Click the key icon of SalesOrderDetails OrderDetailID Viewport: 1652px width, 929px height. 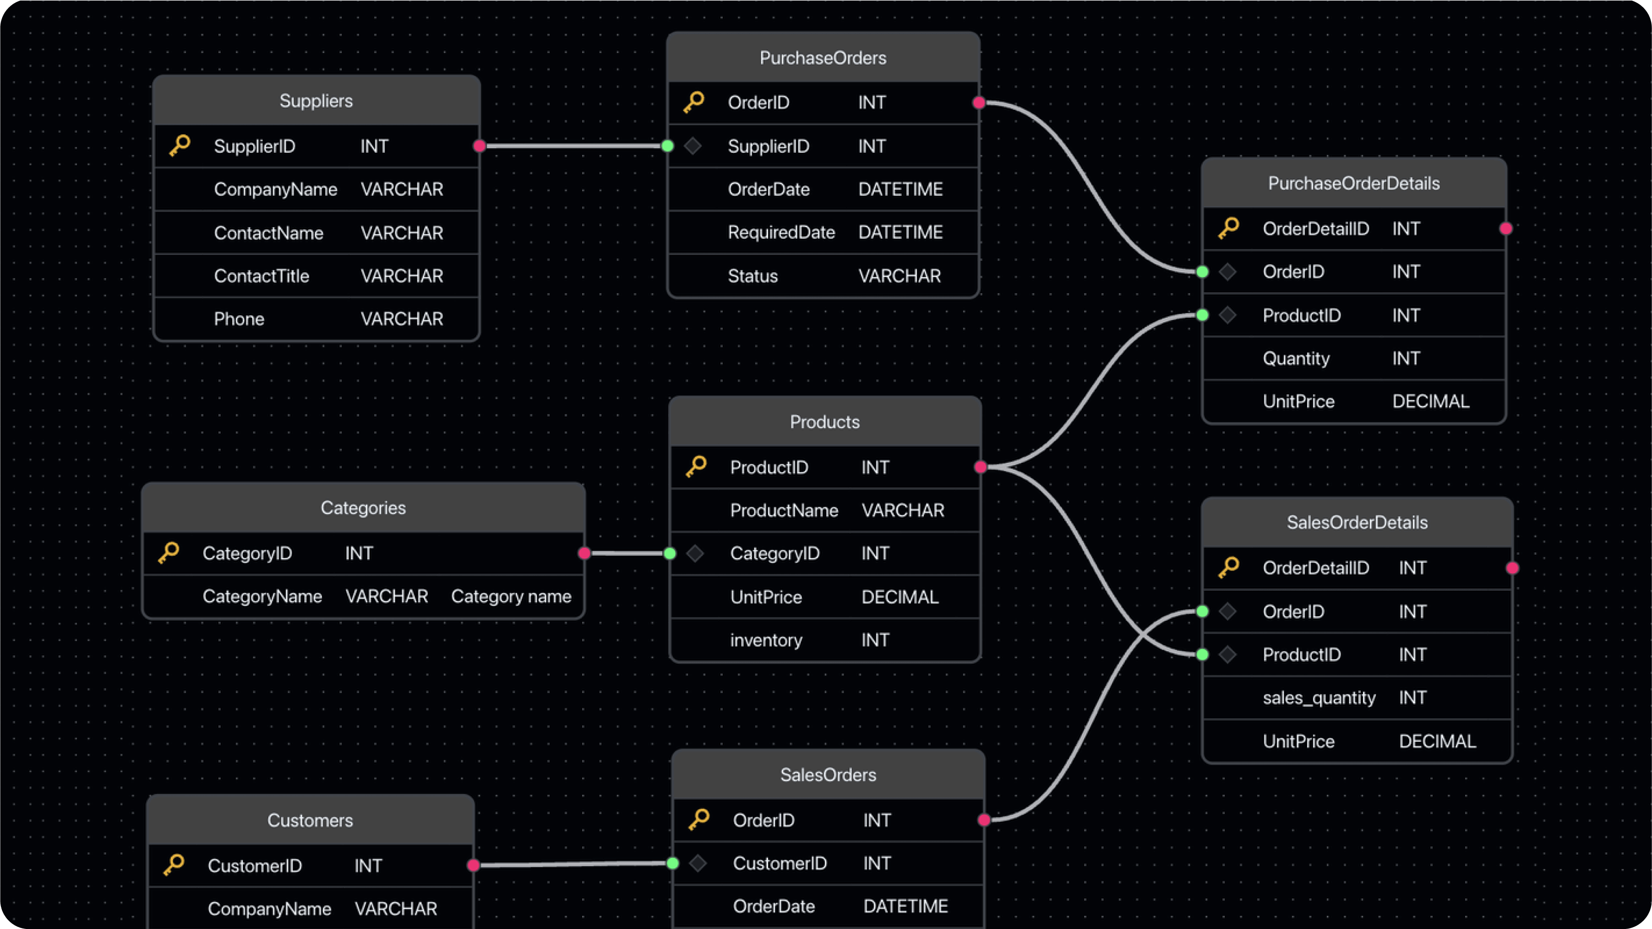(1229, 567)
